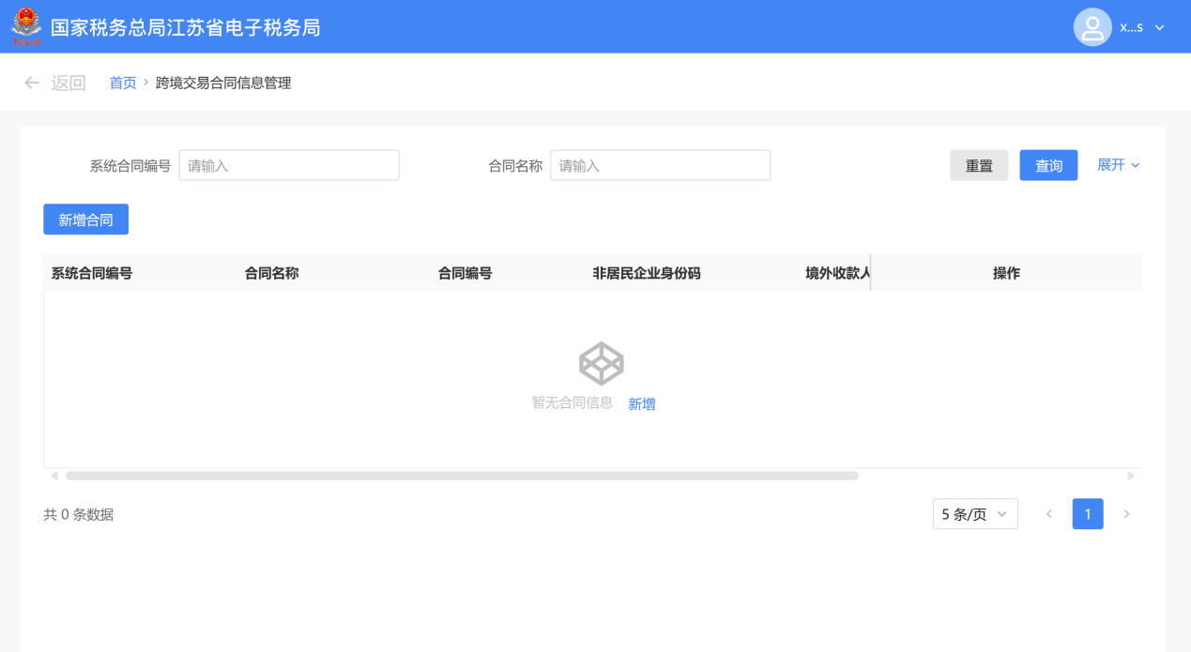1191x652 pixels.
Task: Focus the 合同名称 input field
Action: tap(660, 165)
